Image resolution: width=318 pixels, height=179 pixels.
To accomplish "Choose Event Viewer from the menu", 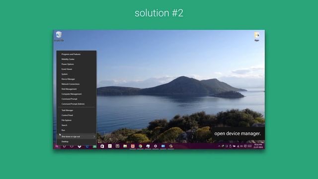I will pos(77,69).
